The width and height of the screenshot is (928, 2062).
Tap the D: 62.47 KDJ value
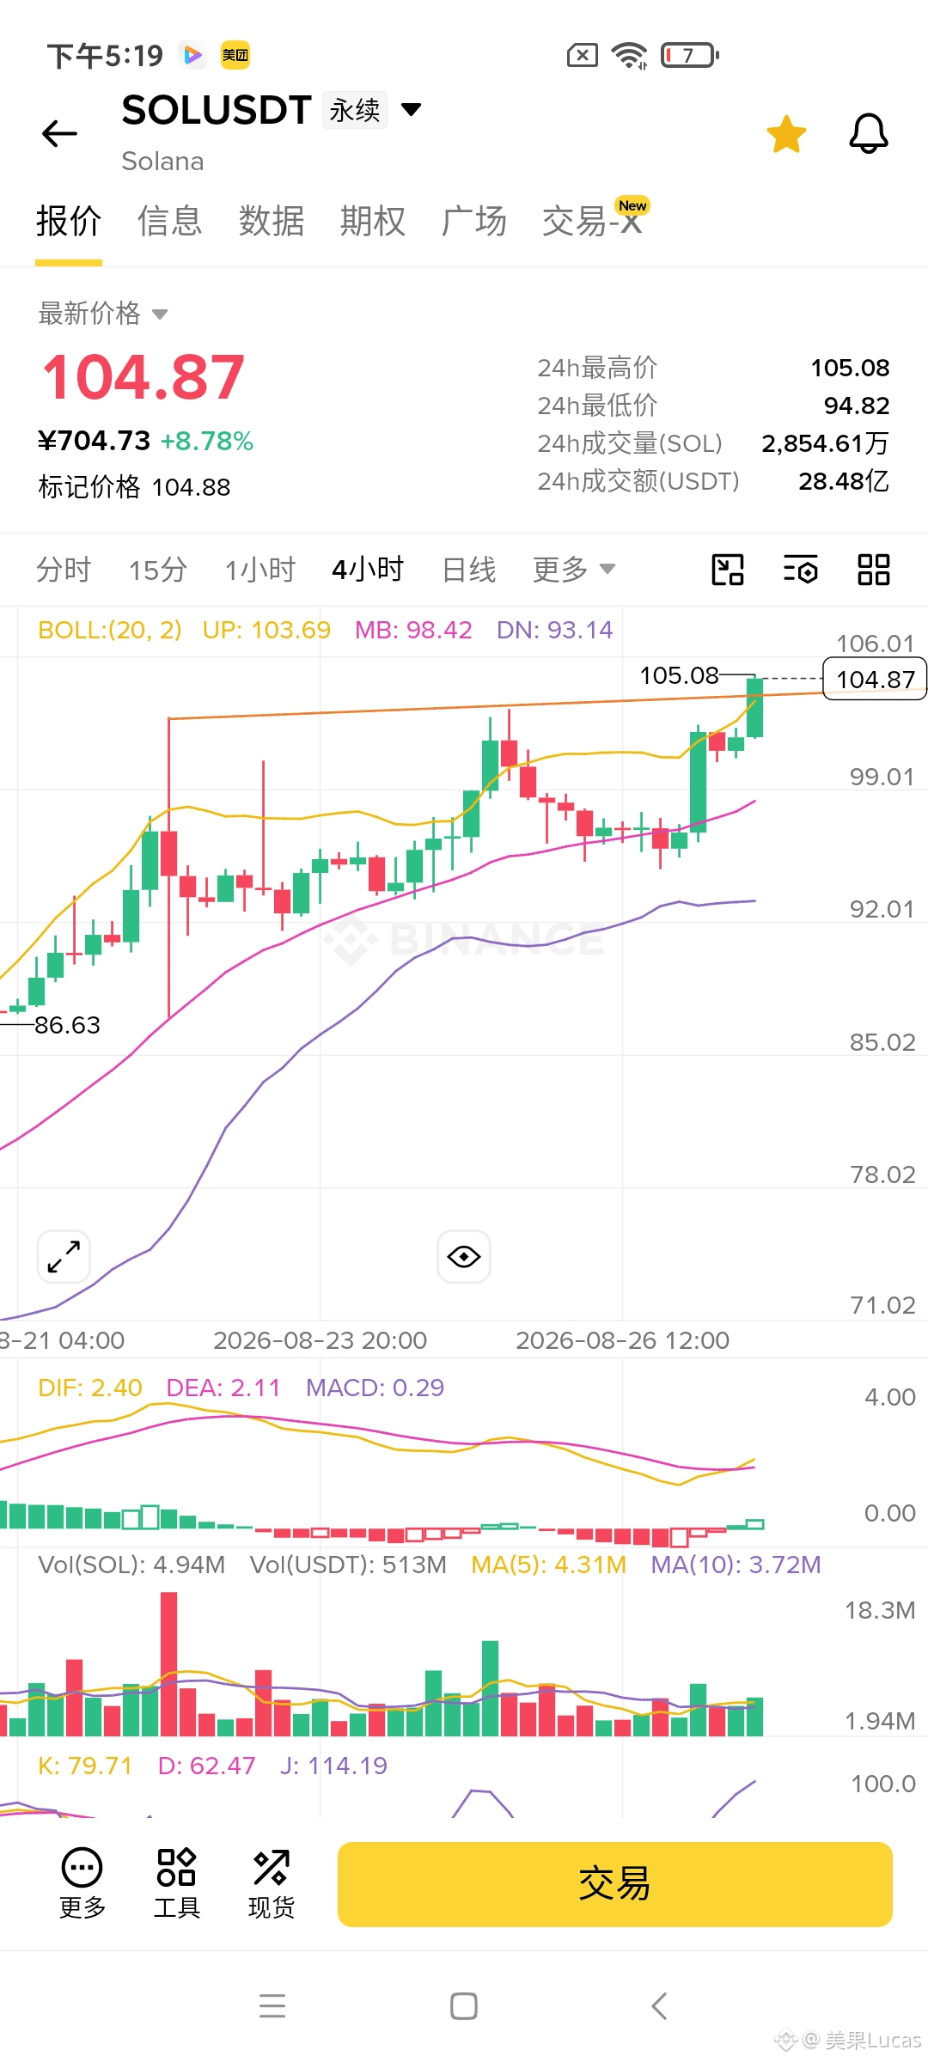[x=206, y=1766]
